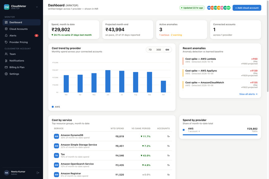Open accounts chevron in Amazon Registrar row

(169, 175)
